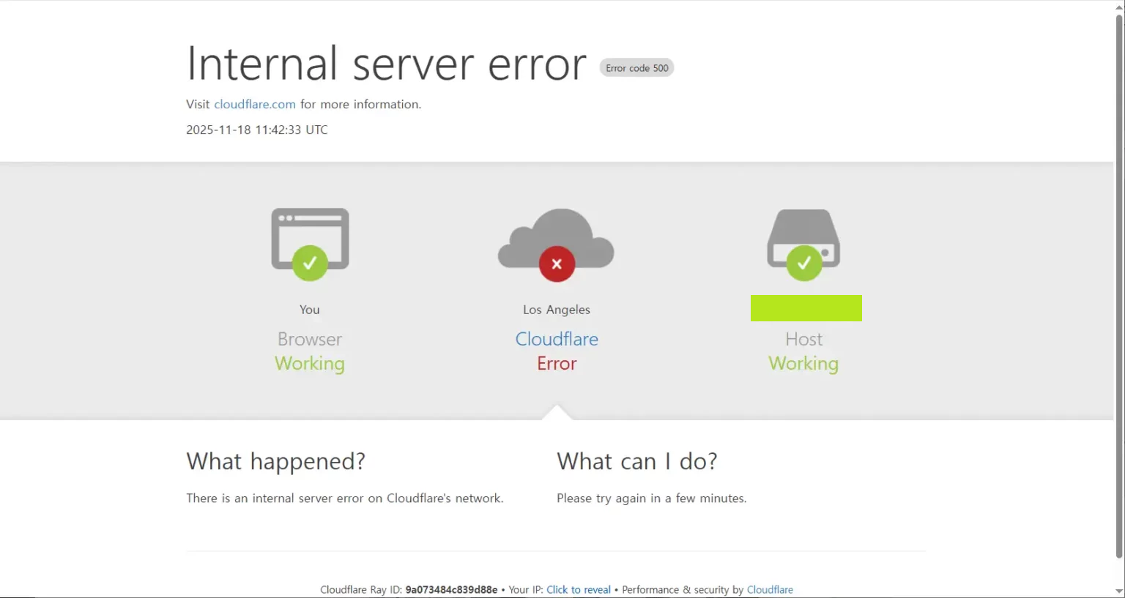Click the Browser label text
The width and height of the screenshot is (1125, 598).
[x=310, y=339]
